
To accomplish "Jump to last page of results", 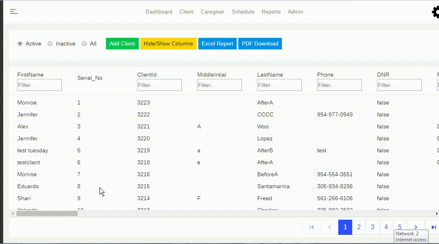I will [433, 227].
